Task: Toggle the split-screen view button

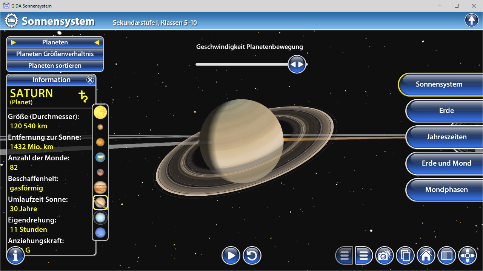Action: pos(446,256)
